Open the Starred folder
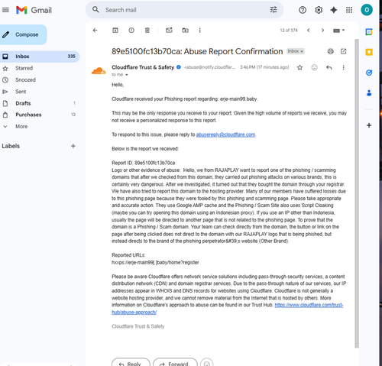382x366 pixels. coord(24,68)
